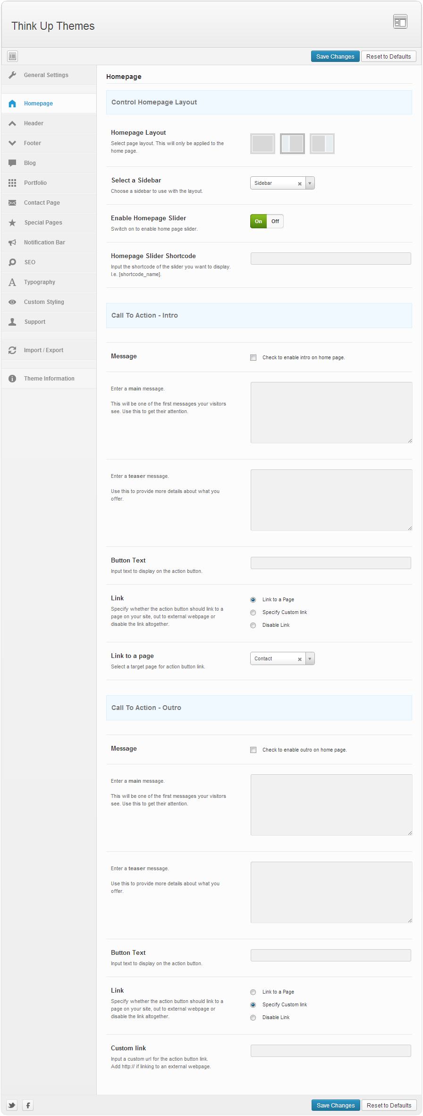Expand the Link to a page dropdown arrow
423x1116 pixels.
(x=310, y=659)
